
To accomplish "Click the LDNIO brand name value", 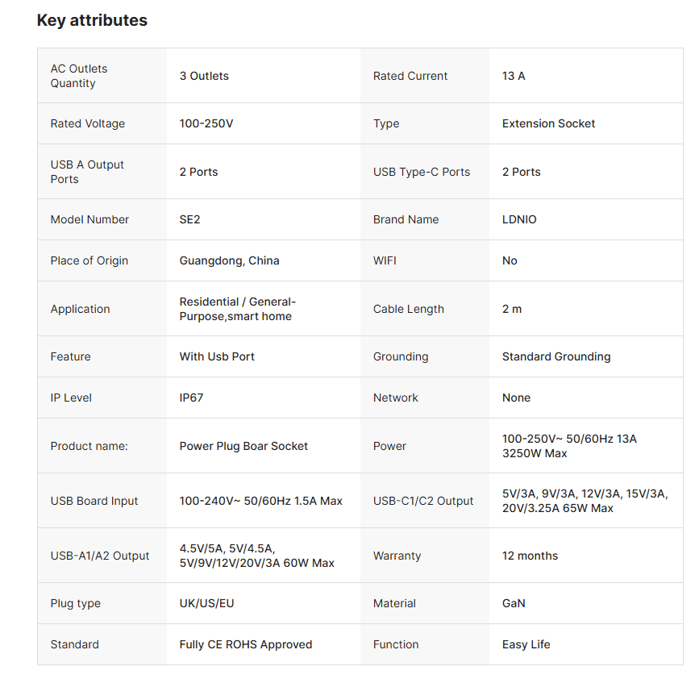I will pos(519,219).
